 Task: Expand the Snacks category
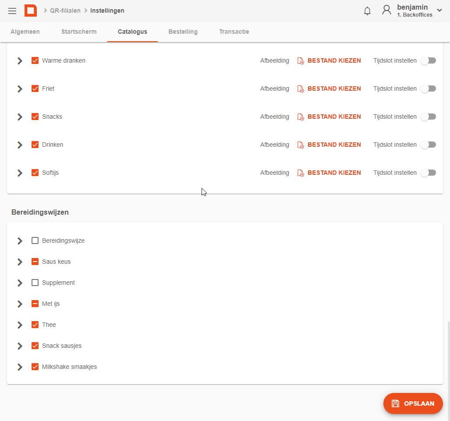[x=20, y=117]
